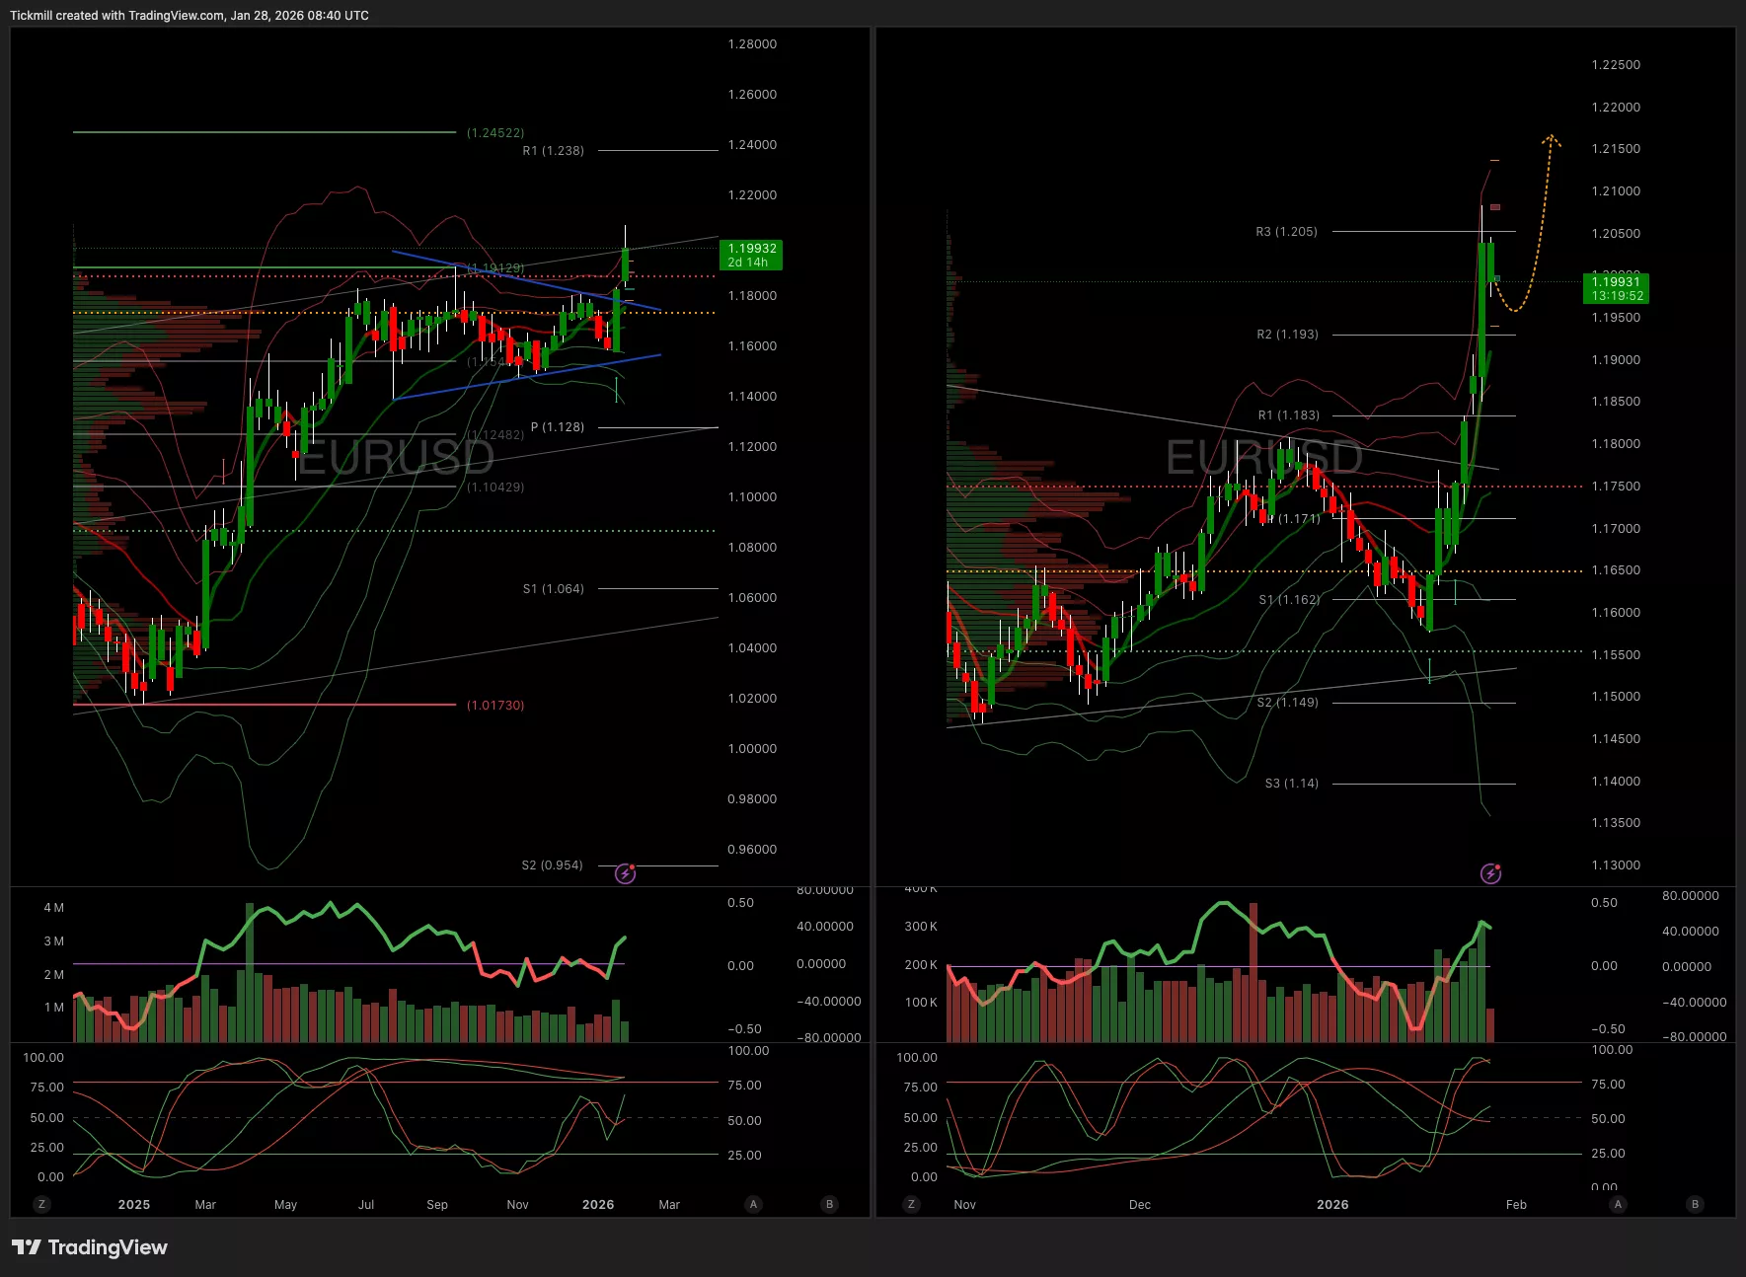1746x1277 pixels.
Task: Click the Z timezone button on right chart
Action: pos(911,1204)
